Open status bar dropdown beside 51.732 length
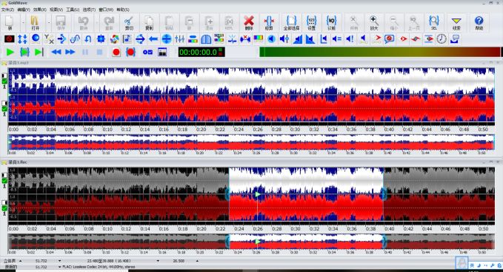The image size is (503, 272). (x=60, y=261)
